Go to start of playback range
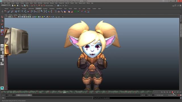182x102 pixels. pyautogui.click(x=162, y=92)
